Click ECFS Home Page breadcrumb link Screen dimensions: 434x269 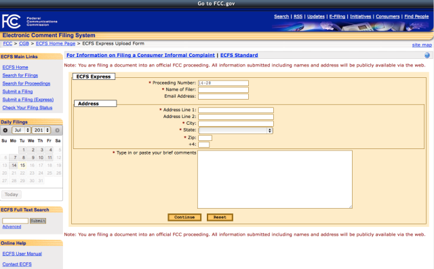(56, 43)
